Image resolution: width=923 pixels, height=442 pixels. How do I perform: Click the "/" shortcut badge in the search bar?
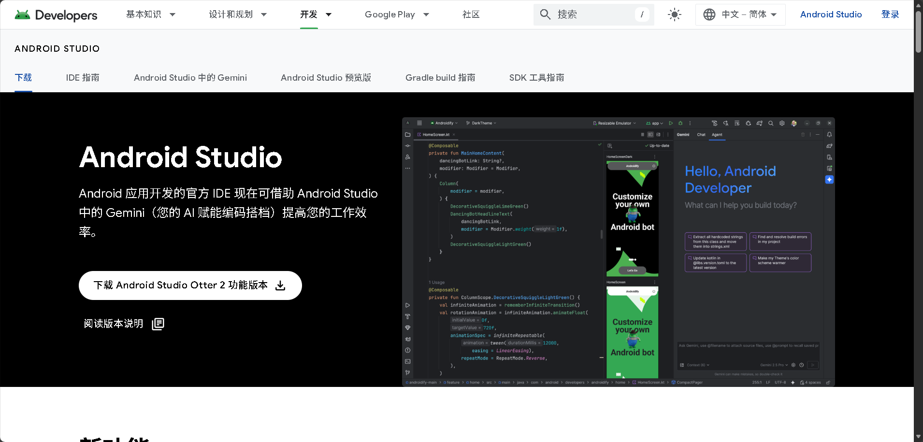(642, 14)
